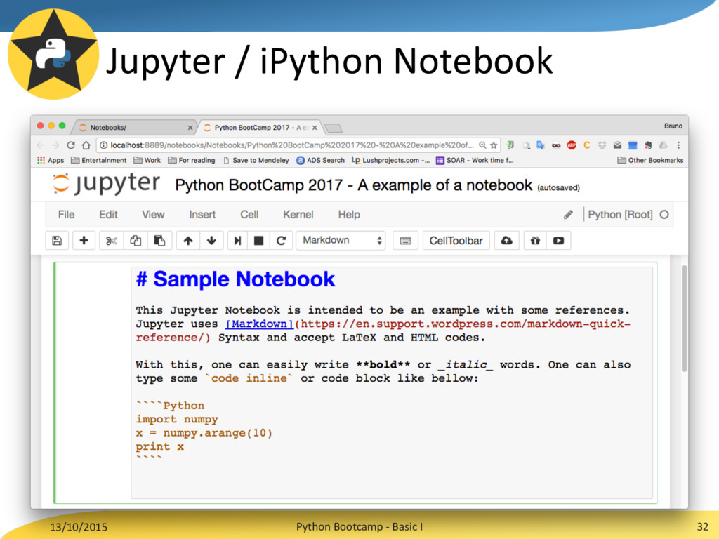The width and height of the screenshot is (719, 539).
Task: Open the Kernel menu
Action: (x=298, y=215)
